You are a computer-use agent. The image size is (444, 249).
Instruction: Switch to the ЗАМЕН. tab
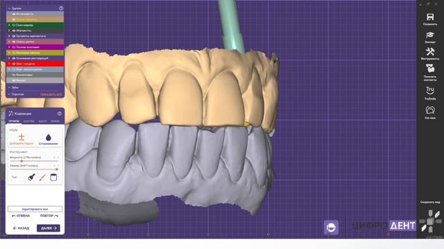55,121
